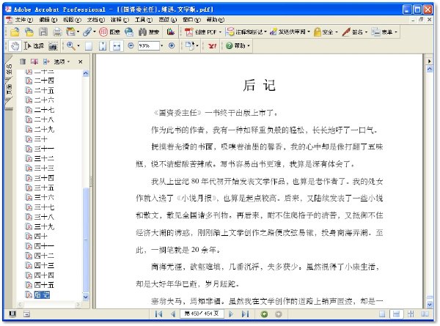440x326 pixels.
Task: Switch to Continuous page layout
Action: coord(396,314)
